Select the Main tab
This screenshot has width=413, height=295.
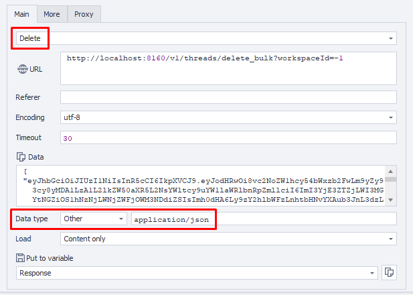tap(21, 13)
